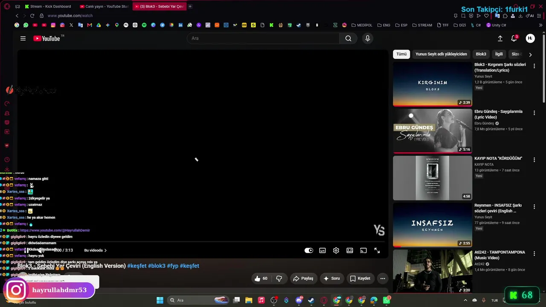The height and width of the screenshot is (307, 546).
Task: Open options for KAYIP NOTA Kördüğüm video
Action: tap(534, 159)
